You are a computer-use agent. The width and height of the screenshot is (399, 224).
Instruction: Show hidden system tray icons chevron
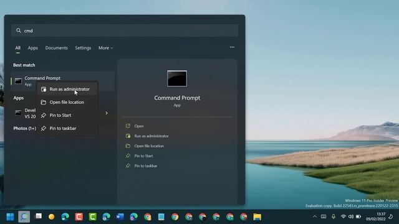(315, 217)
